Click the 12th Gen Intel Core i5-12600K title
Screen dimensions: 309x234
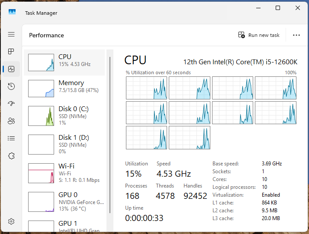(240, 62)
